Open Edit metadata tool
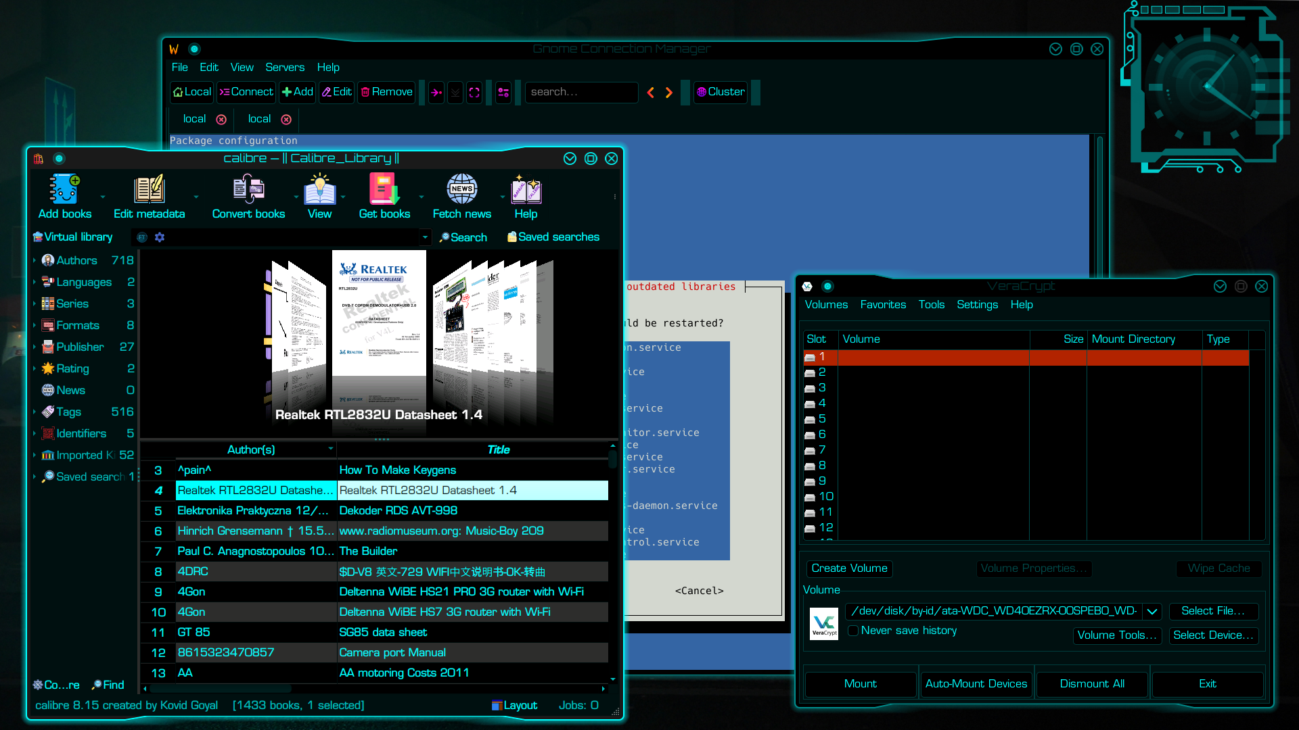This screenshot has width=1299, height=730. 149,190
